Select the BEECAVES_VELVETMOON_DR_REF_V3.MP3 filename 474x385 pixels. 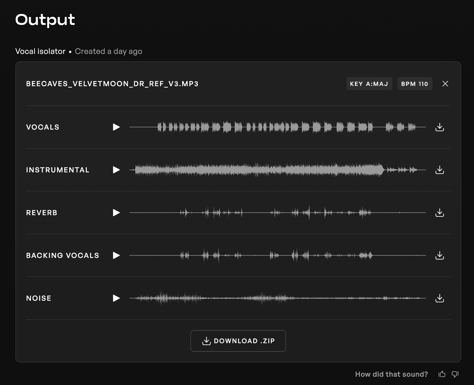[x=112, y=84]
